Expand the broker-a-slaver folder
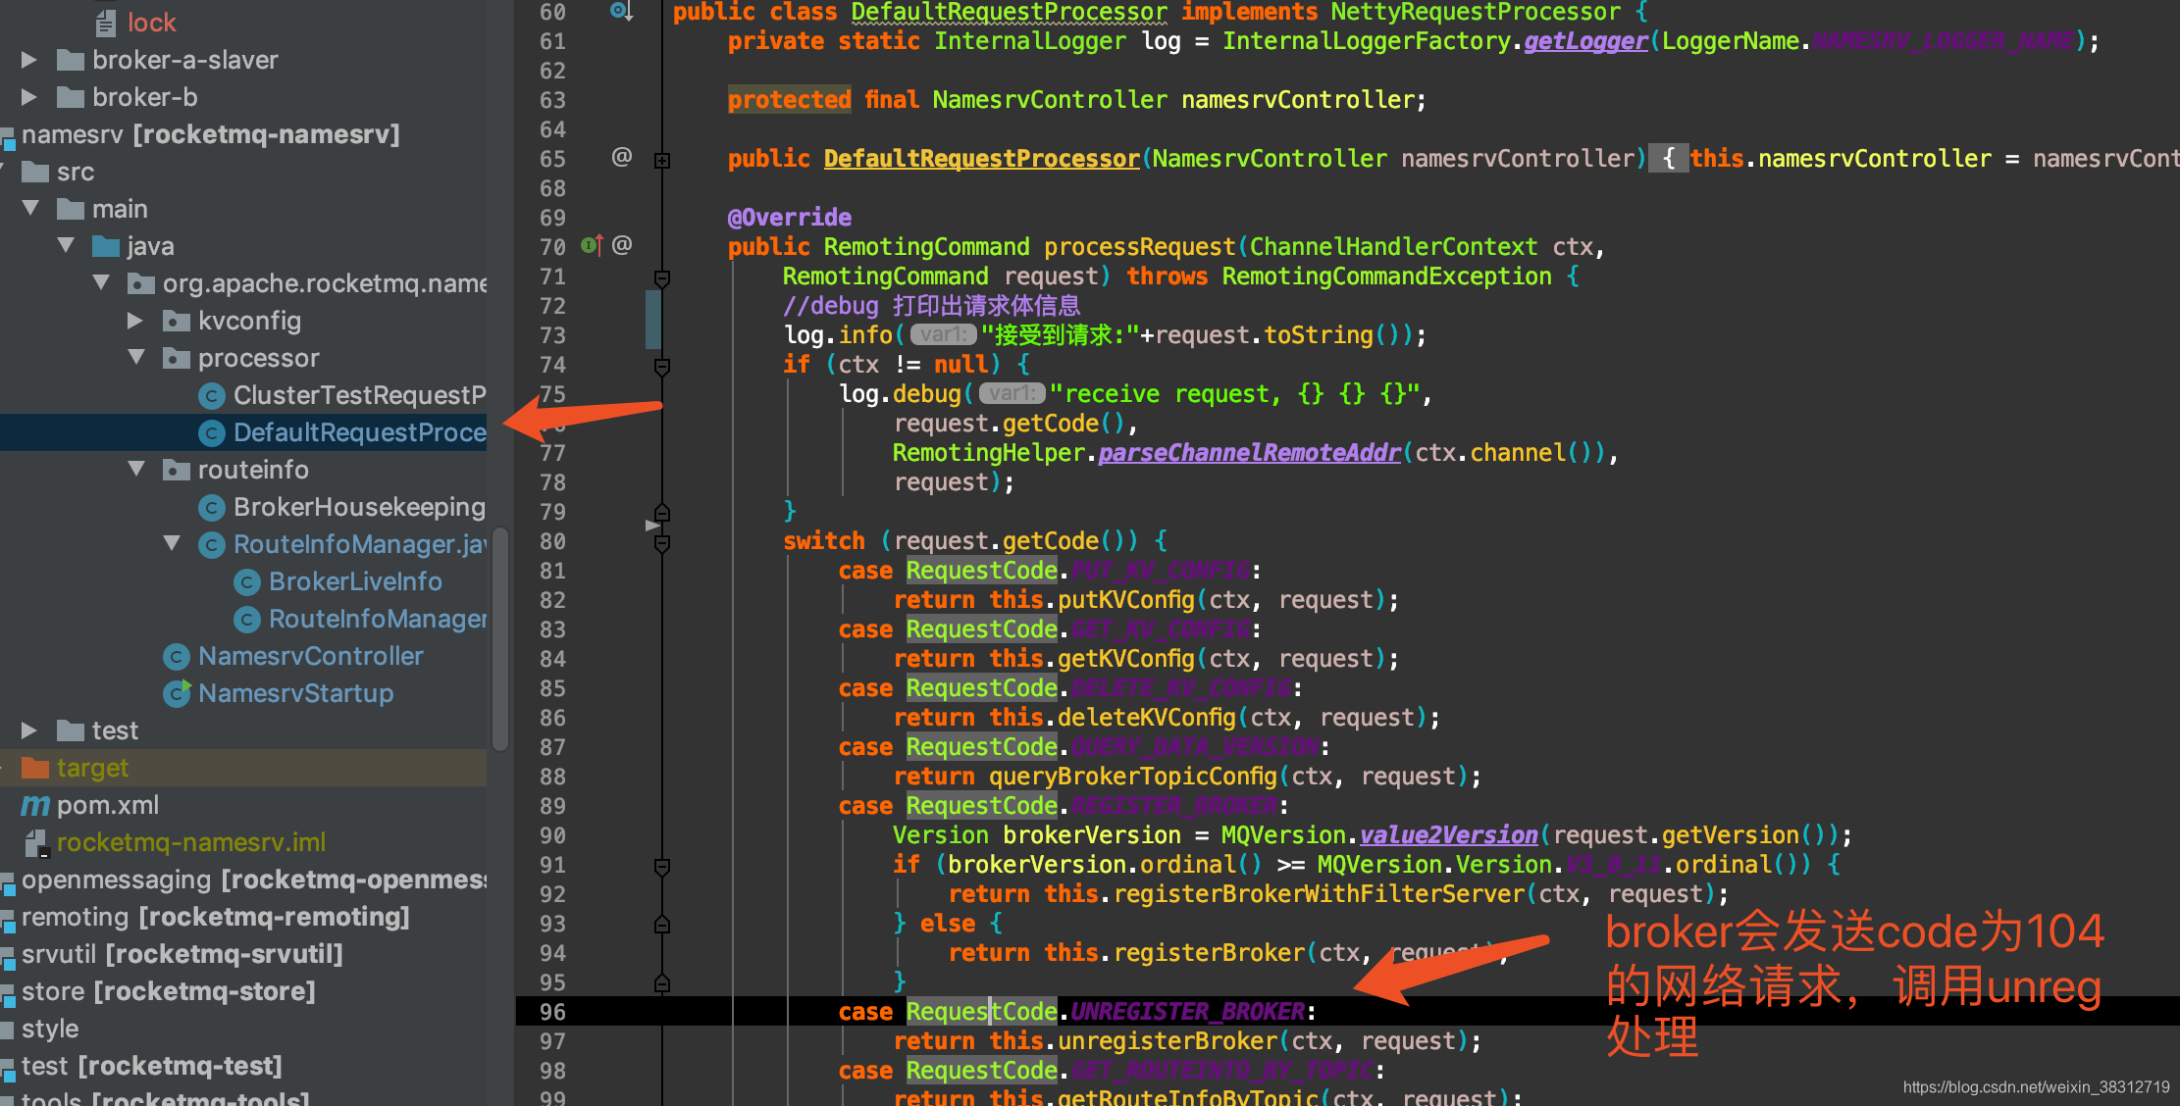Image resolution: width=2180 pixels, height=1106 pixels. tap(29, 61)
